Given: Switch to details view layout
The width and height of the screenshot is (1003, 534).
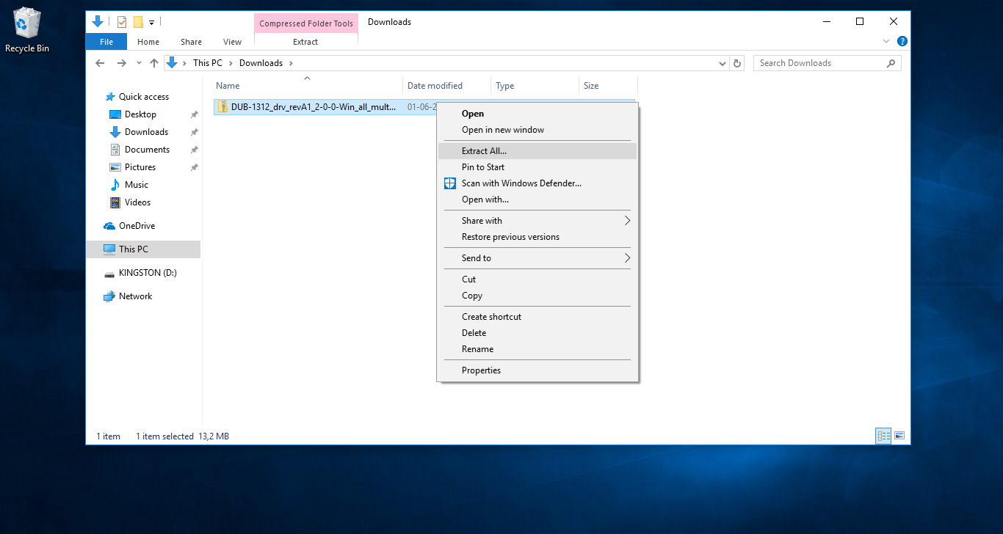Looking at the screenshot, I should 883,436.
